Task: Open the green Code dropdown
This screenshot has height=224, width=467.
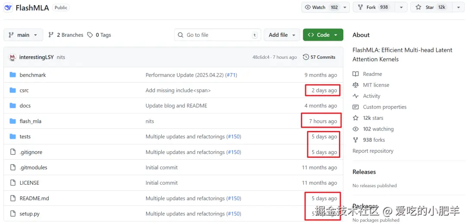Action: (x=323, y=35)
